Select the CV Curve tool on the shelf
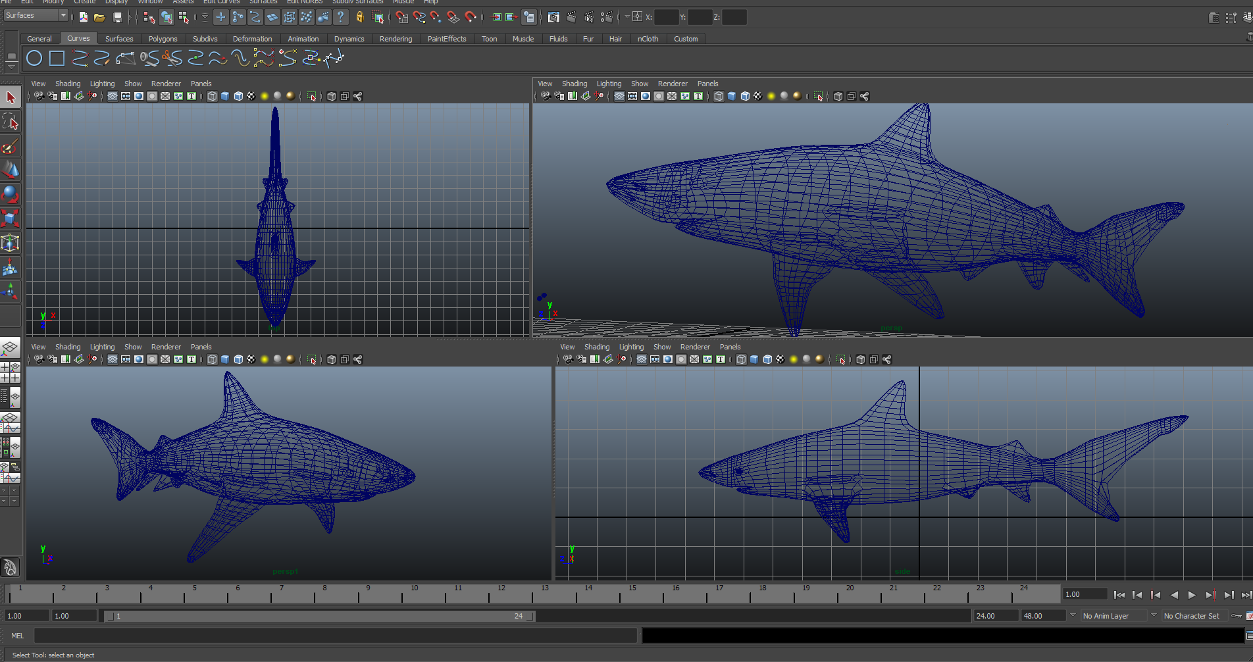 (x=79, y=59)
